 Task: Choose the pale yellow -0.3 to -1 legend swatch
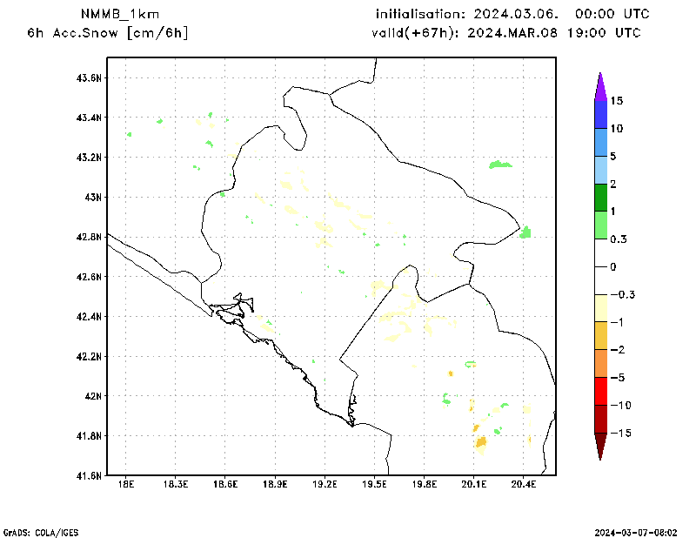[600, 308]
